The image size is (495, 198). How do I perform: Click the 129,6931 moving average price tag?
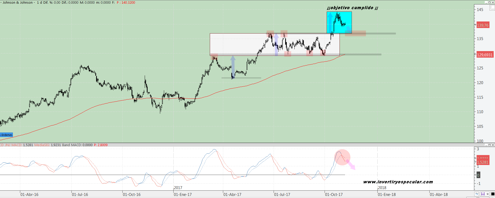pos(485,55)
